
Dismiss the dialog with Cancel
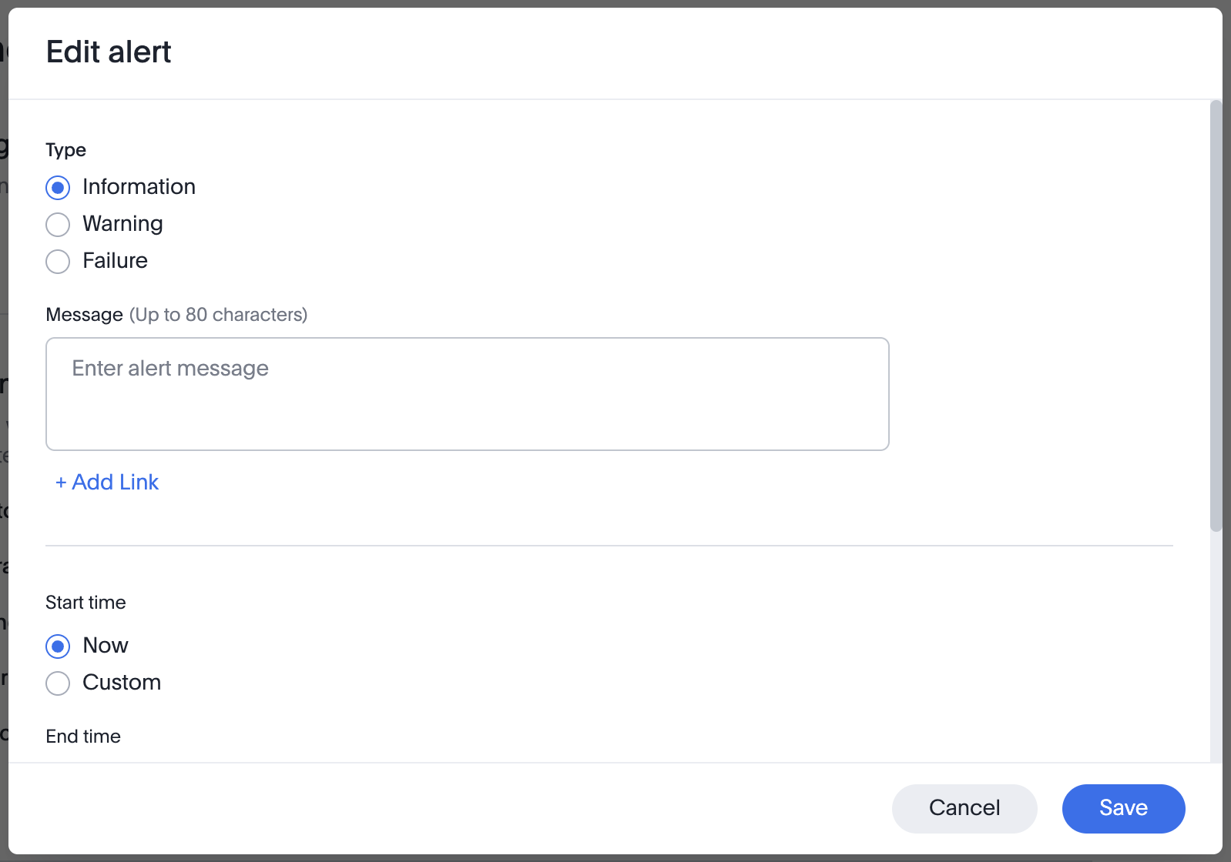click(x=964, y=808)
